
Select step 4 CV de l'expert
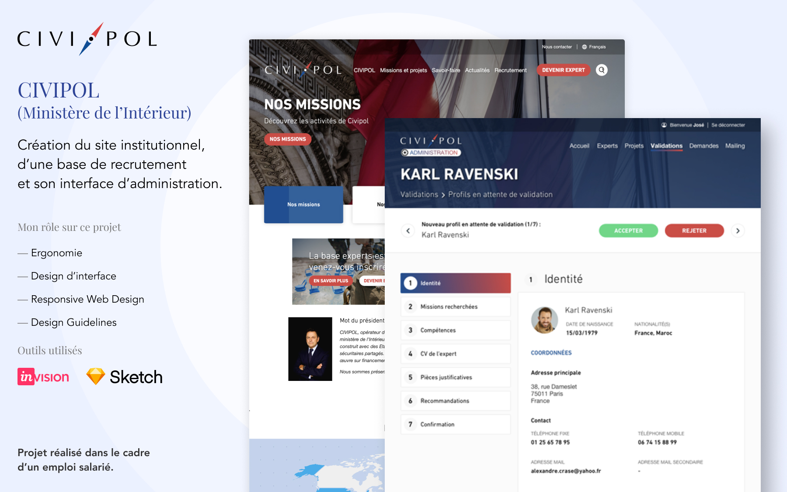coord(455,354)
